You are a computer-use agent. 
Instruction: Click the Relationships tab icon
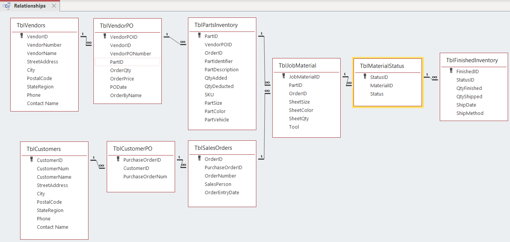click(6, 6)
